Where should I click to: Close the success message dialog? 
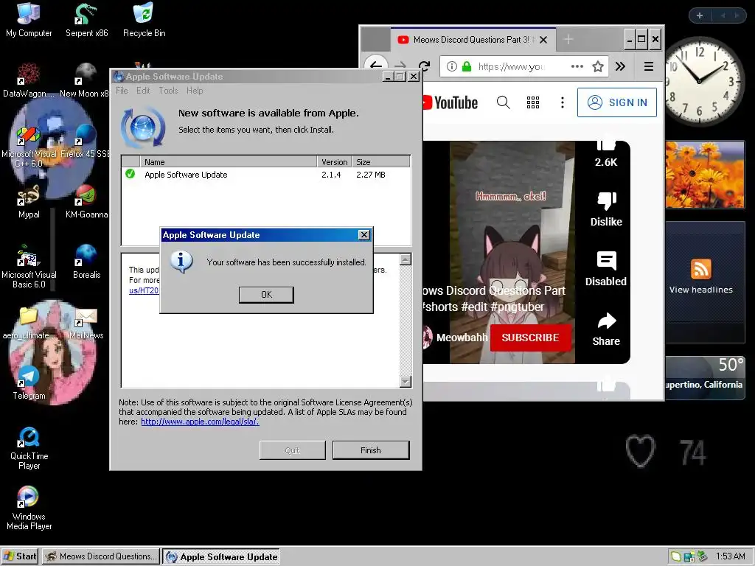[x=364, y=234]
